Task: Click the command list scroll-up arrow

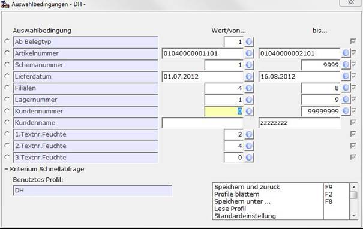Action: point(353,187)
